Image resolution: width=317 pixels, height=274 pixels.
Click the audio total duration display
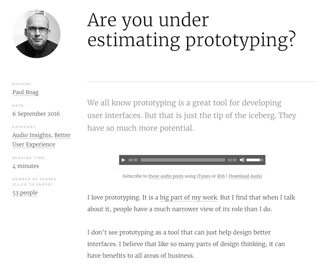(x=232, y=160)
